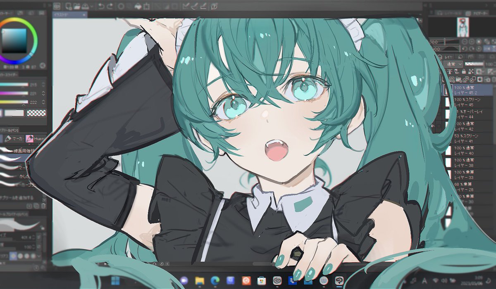This screenshot has width=496, height=289.
Task: Click the stepper next to value 222
Action: point(44,102)
